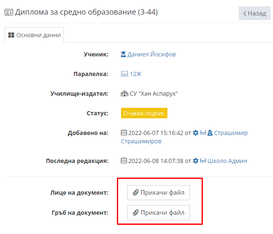273x234 pixels.
Task: Open the Основни данни tab
Action: click(x=34, y=35)
